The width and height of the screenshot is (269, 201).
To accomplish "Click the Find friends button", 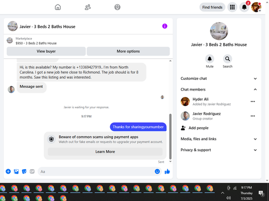I will coord(213,7).
